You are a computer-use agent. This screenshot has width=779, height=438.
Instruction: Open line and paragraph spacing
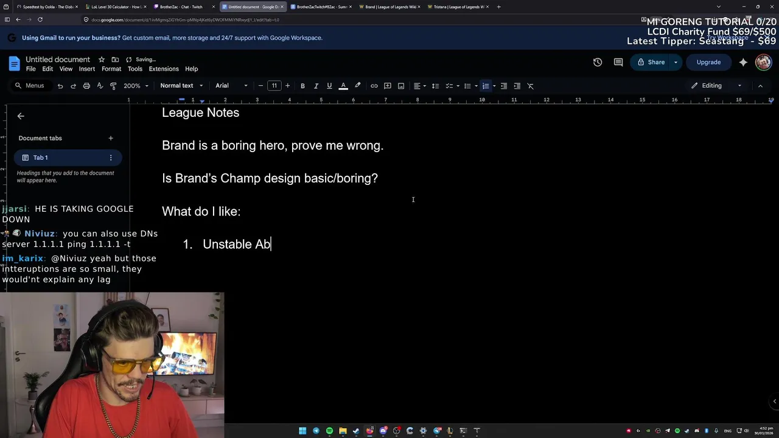[x=435, y=86]
